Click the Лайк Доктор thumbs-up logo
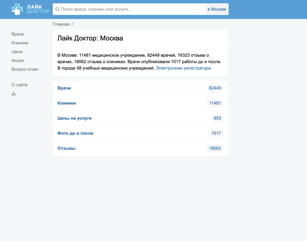The height and width of the screenshot is (241, 307). pyautogui.click(x=17, y=9)
